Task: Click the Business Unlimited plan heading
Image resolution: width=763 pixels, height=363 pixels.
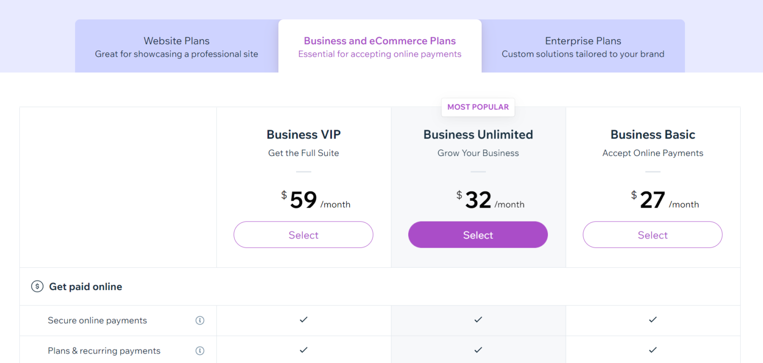Action: [x=478, y=134]
